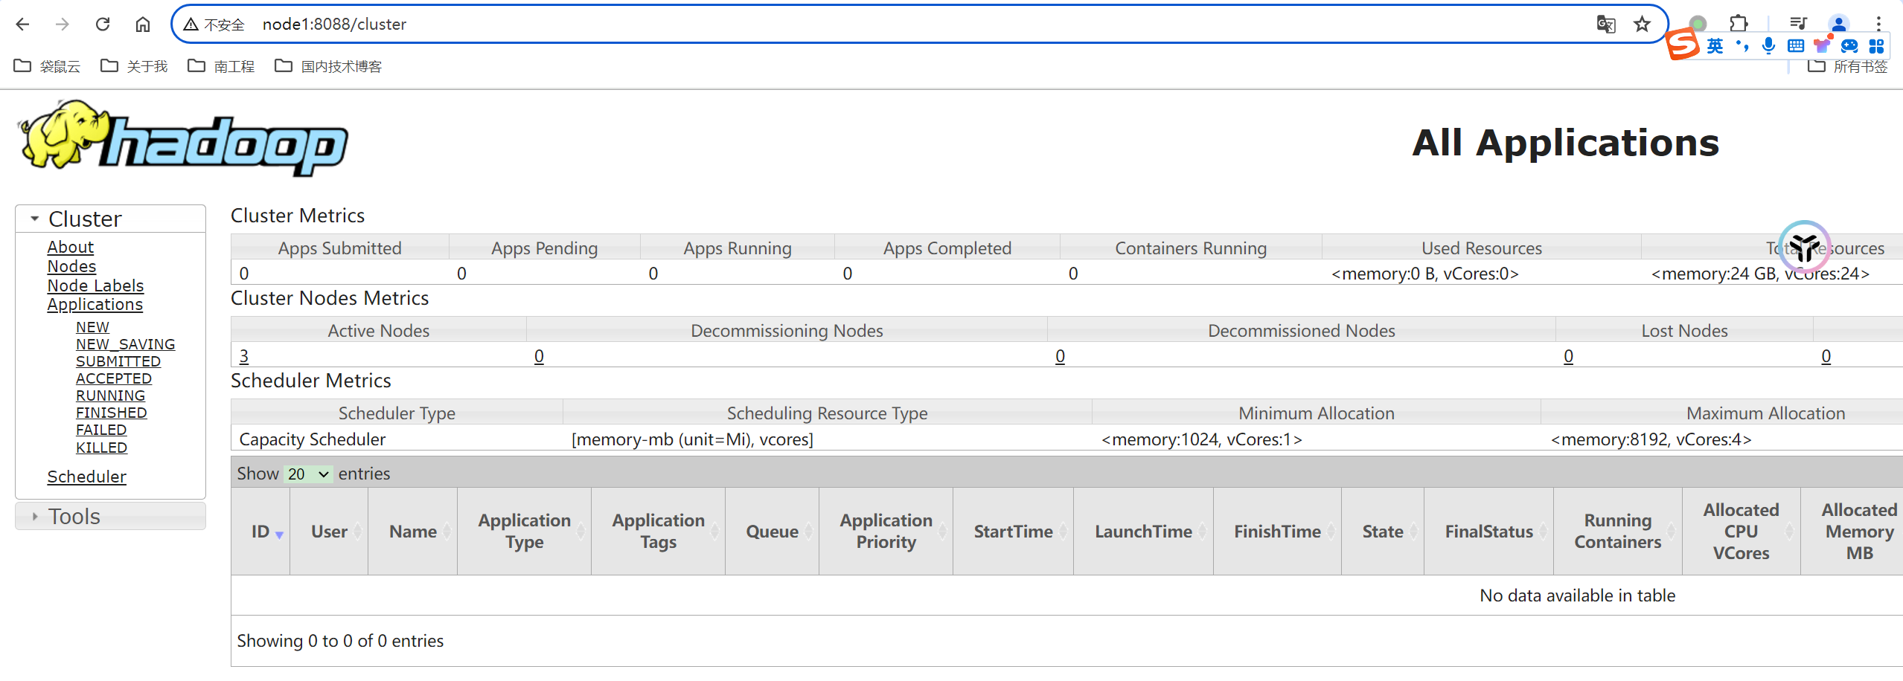The image size is (1903, 681).
Task: Open the Sogou toolbox grid icon
Action: (1876, 46)
